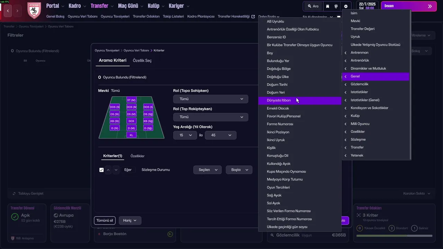443x249 pixels.
Task: Switch to the Özellik Seç tab
Action: [142, 61]
